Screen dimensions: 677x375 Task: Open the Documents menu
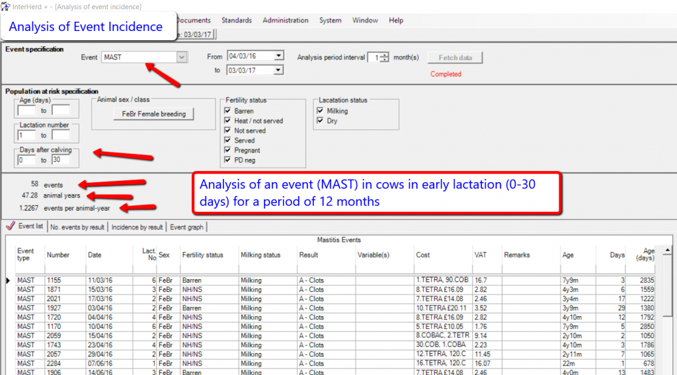194,20
